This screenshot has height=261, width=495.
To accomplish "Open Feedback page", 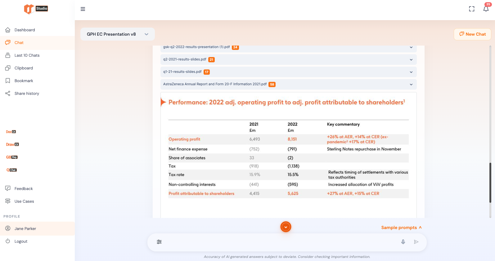I will coord(37,189).
